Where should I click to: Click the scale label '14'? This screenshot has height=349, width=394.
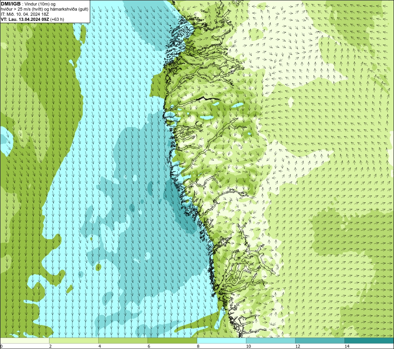click(x=347, y=346)
